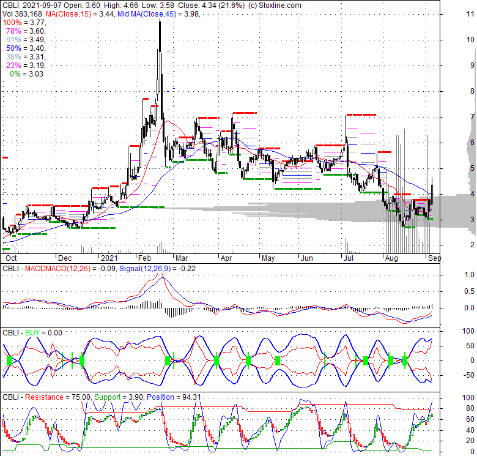Screen dimensions: 477x456
Task: Click the 10 price axis label
Action: (x=470, y=40)
